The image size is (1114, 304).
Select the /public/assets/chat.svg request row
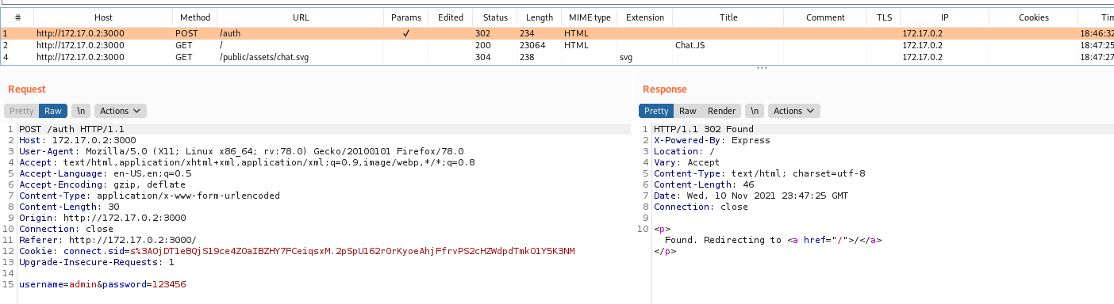[x=557, y=57]
